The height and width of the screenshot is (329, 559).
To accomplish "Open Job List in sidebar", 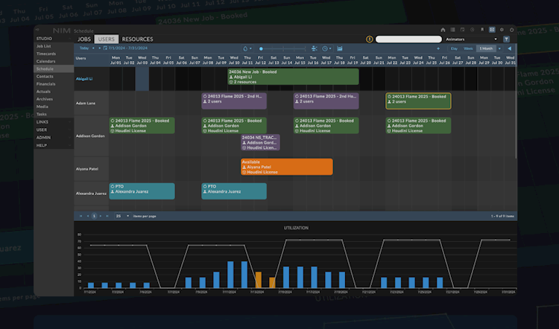I will [43, 46].
